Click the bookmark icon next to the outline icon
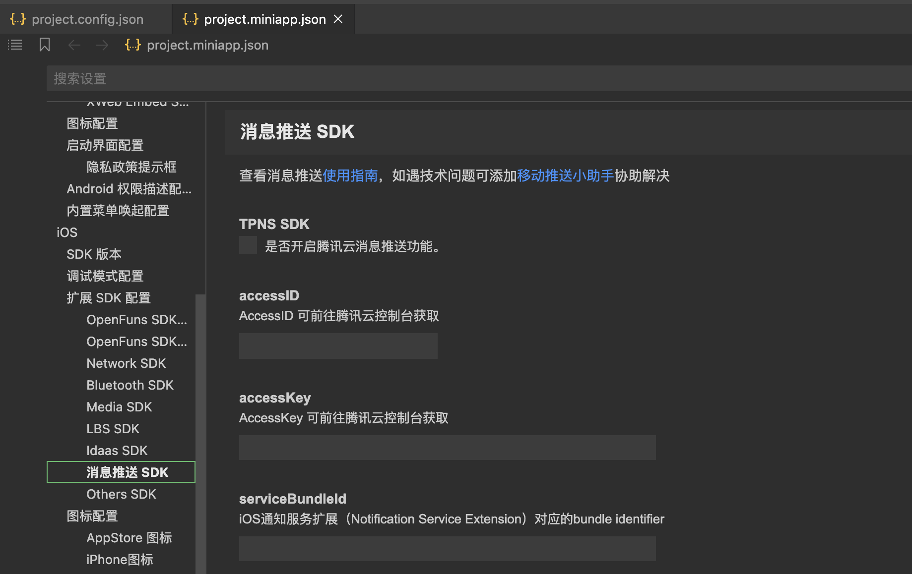Viewport: 912px width, 574px height. (45, 45)
